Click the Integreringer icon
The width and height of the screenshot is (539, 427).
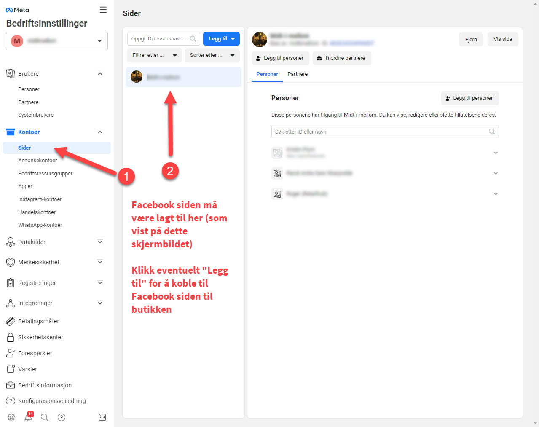coord(11,303)
